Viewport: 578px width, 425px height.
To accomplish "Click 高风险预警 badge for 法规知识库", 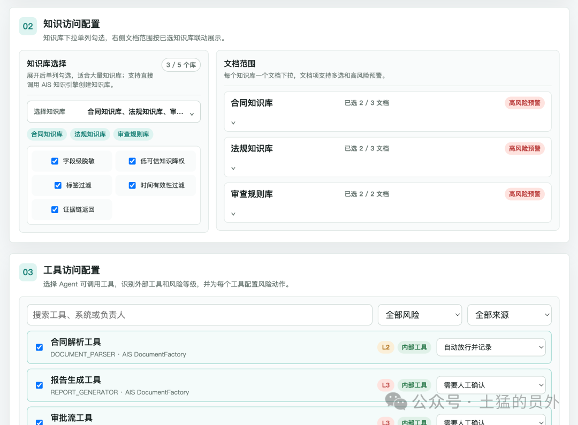I will click(x=524, y=149).
